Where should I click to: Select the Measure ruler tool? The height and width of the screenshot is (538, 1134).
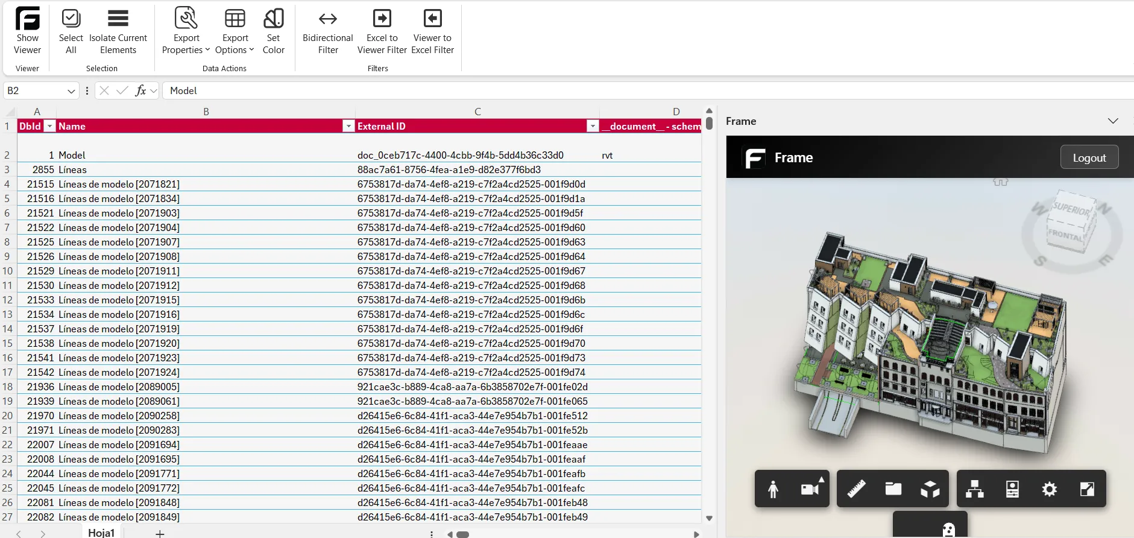click(x=856, y=489)
